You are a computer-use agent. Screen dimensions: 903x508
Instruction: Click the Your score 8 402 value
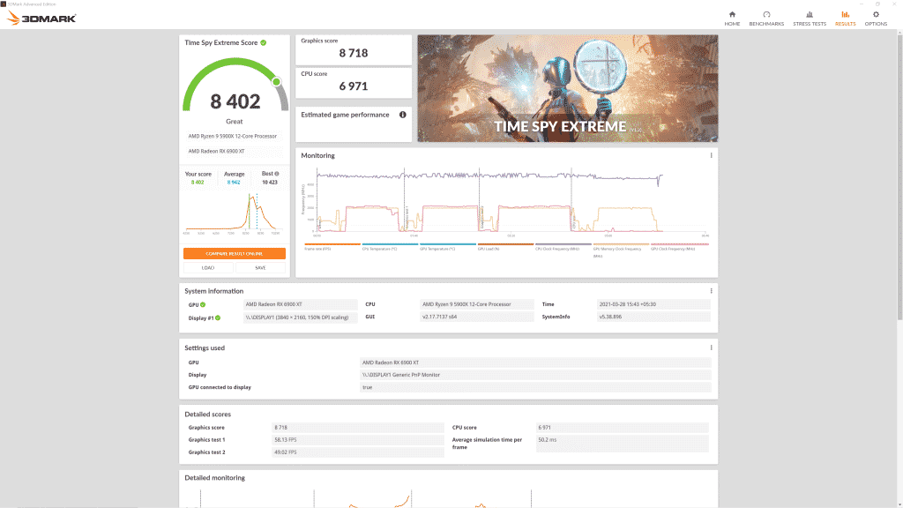(198, 182)
